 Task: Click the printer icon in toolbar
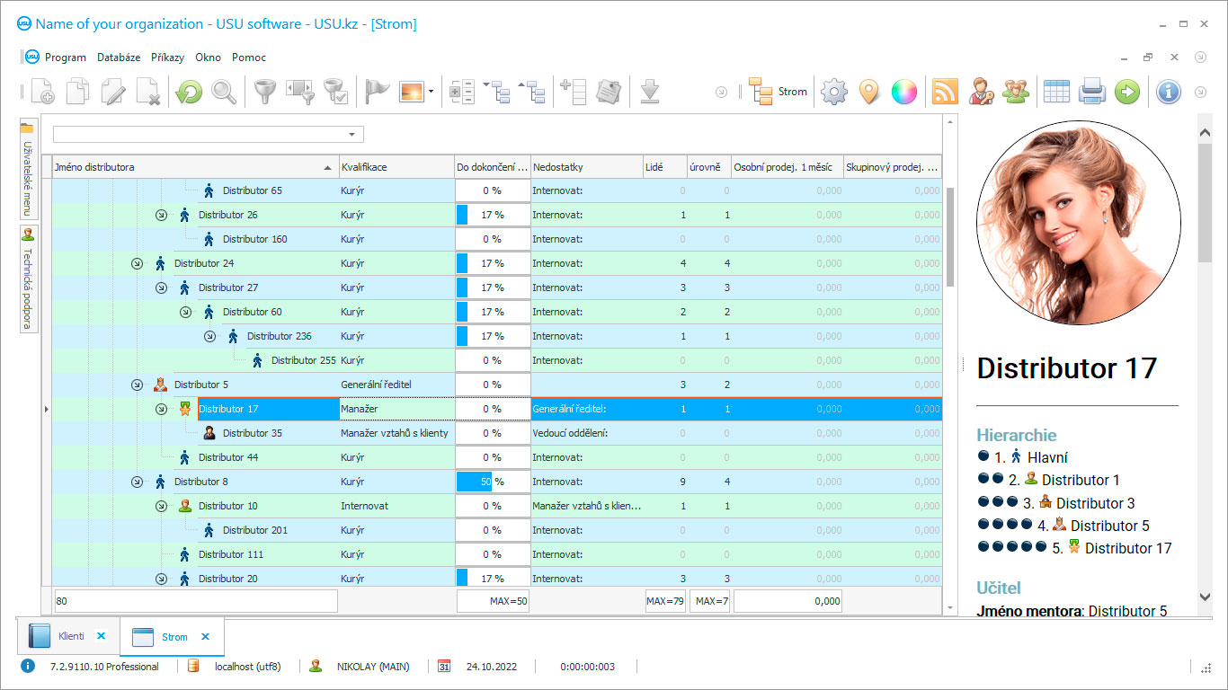click(1091, 92)
